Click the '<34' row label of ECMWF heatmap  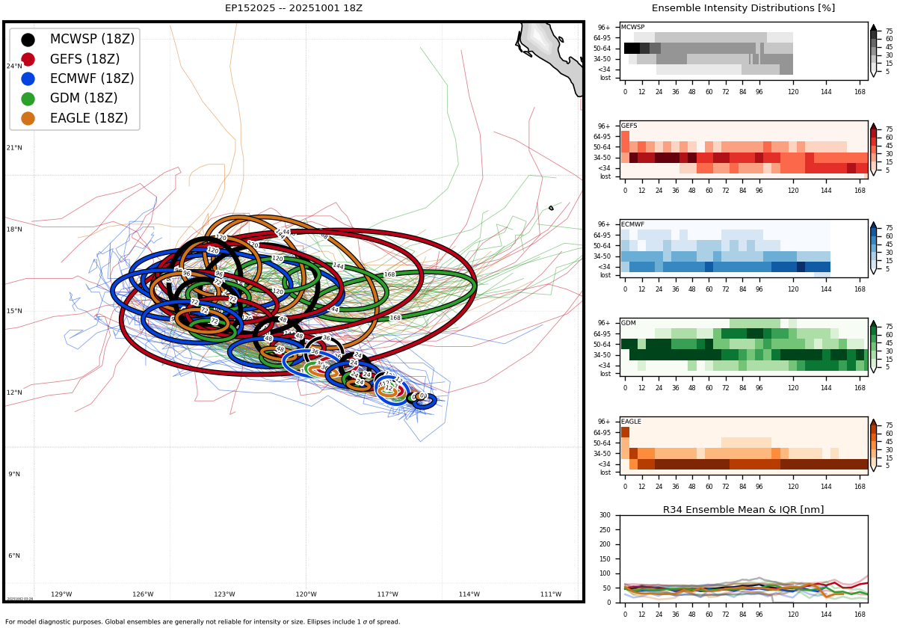(604, 267)
